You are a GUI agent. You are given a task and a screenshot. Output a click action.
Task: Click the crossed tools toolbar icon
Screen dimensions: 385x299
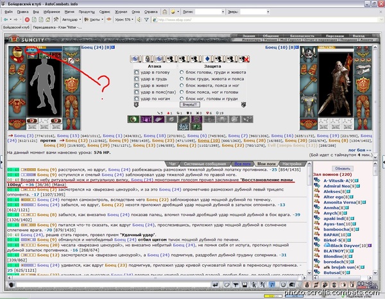56,19
